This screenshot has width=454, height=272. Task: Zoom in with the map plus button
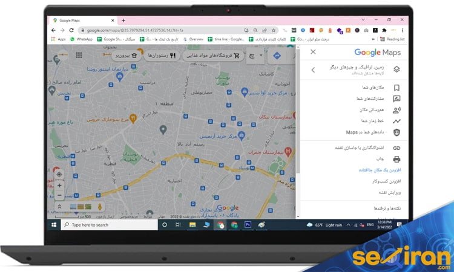pos(59,186)
